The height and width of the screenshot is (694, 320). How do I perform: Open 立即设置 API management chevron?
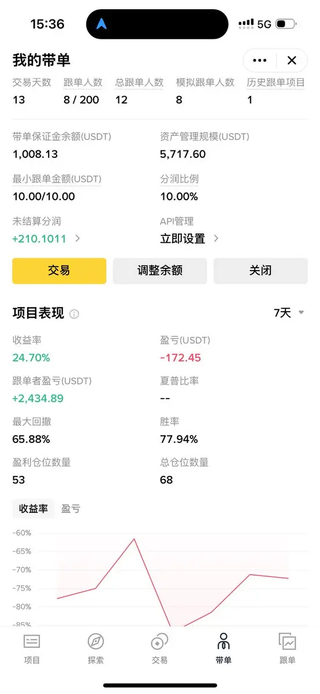216,238
